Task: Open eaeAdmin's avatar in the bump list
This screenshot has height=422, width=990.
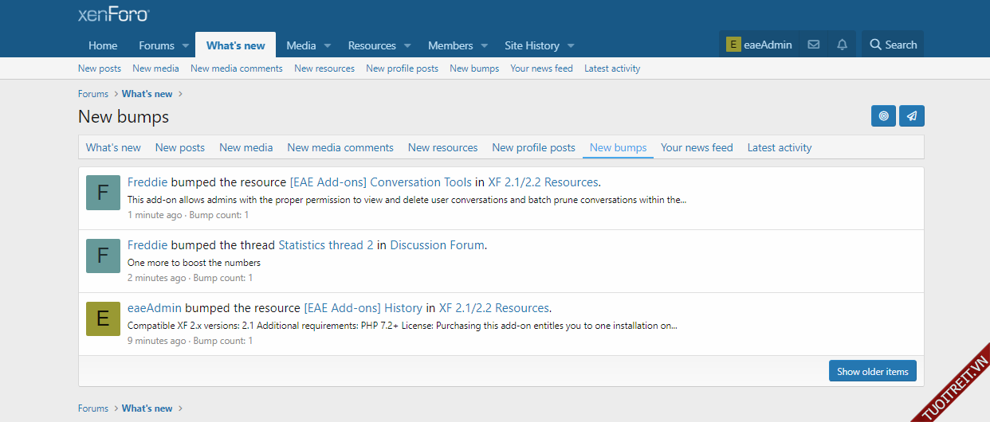Action: click(103, 318)
